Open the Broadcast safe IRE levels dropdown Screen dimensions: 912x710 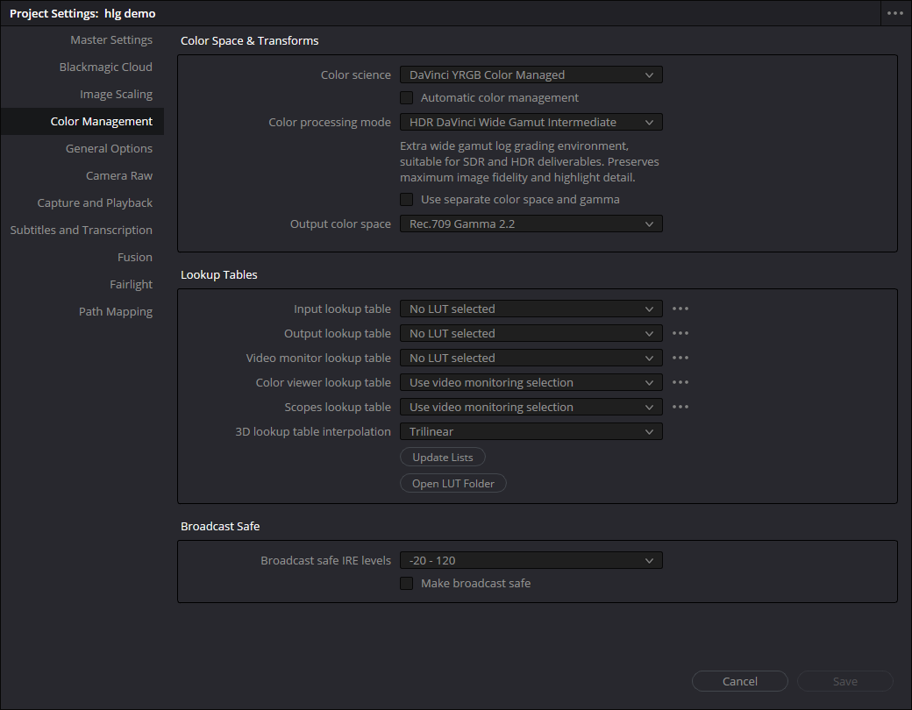(x=531, y=561)
